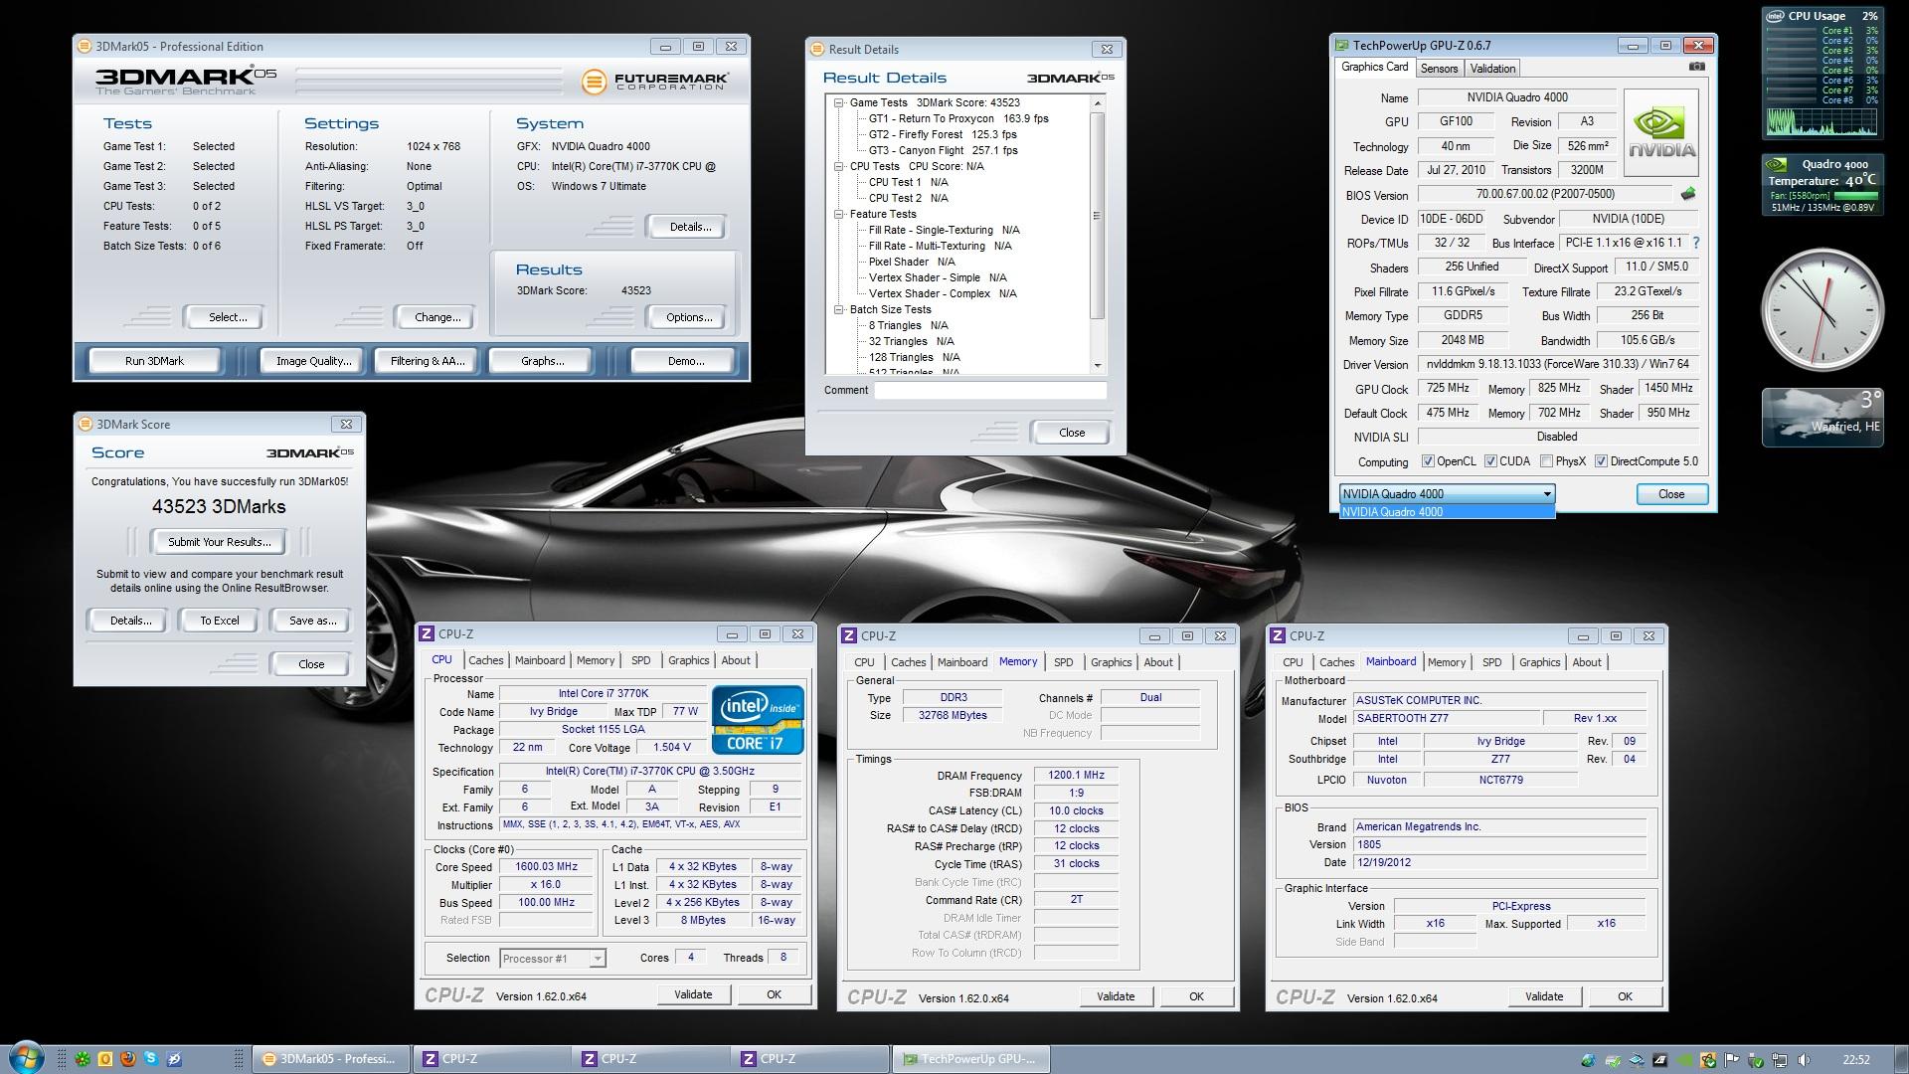Open the Windows Start orb
1909x1074 pixels.
click(x=26, y=1058)
